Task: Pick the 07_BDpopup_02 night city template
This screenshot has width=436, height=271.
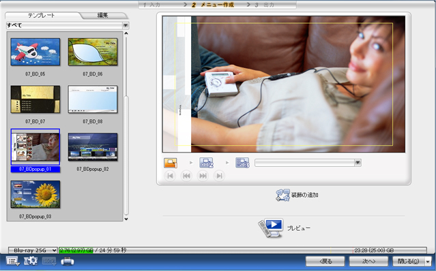Action: 93,147
